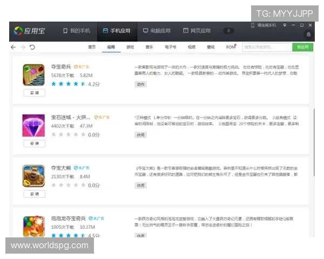Click the 5678次下载 download count text
This screenshot has height=259, width=324.
(63, 76)
